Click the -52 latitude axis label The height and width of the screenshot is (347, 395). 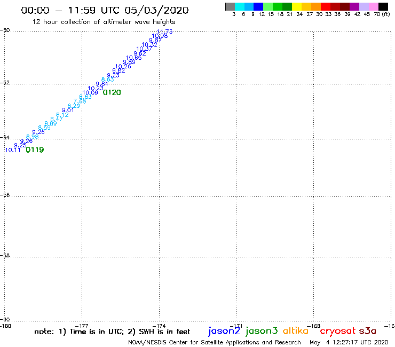[x=5, y=83]
